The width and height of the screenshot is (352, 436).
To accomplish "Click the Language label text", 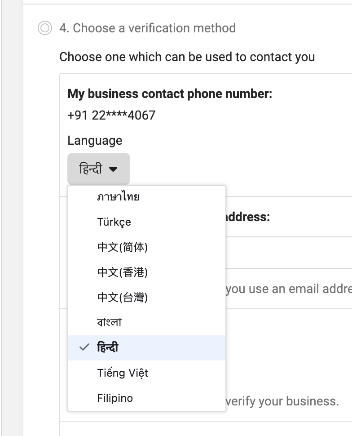I will coord(95,141).
